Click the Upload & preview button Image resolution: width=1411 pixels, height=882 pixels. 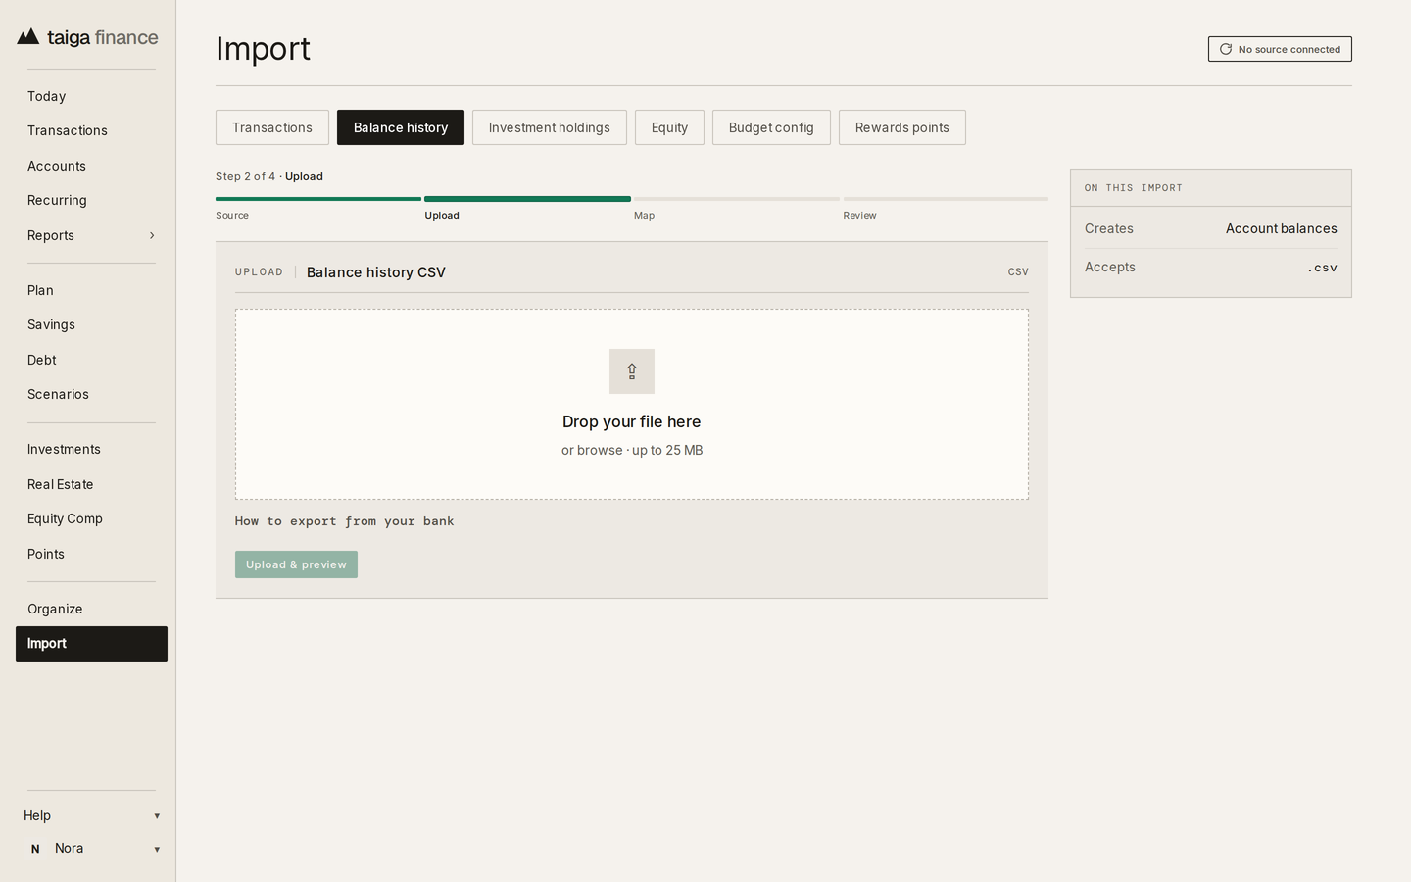click(296, 564)
